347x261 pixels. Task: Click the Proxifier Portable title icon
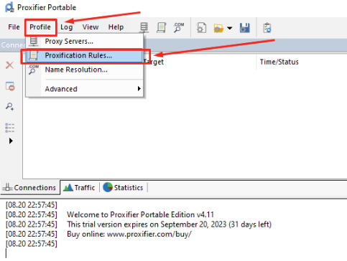coord(9,7)
